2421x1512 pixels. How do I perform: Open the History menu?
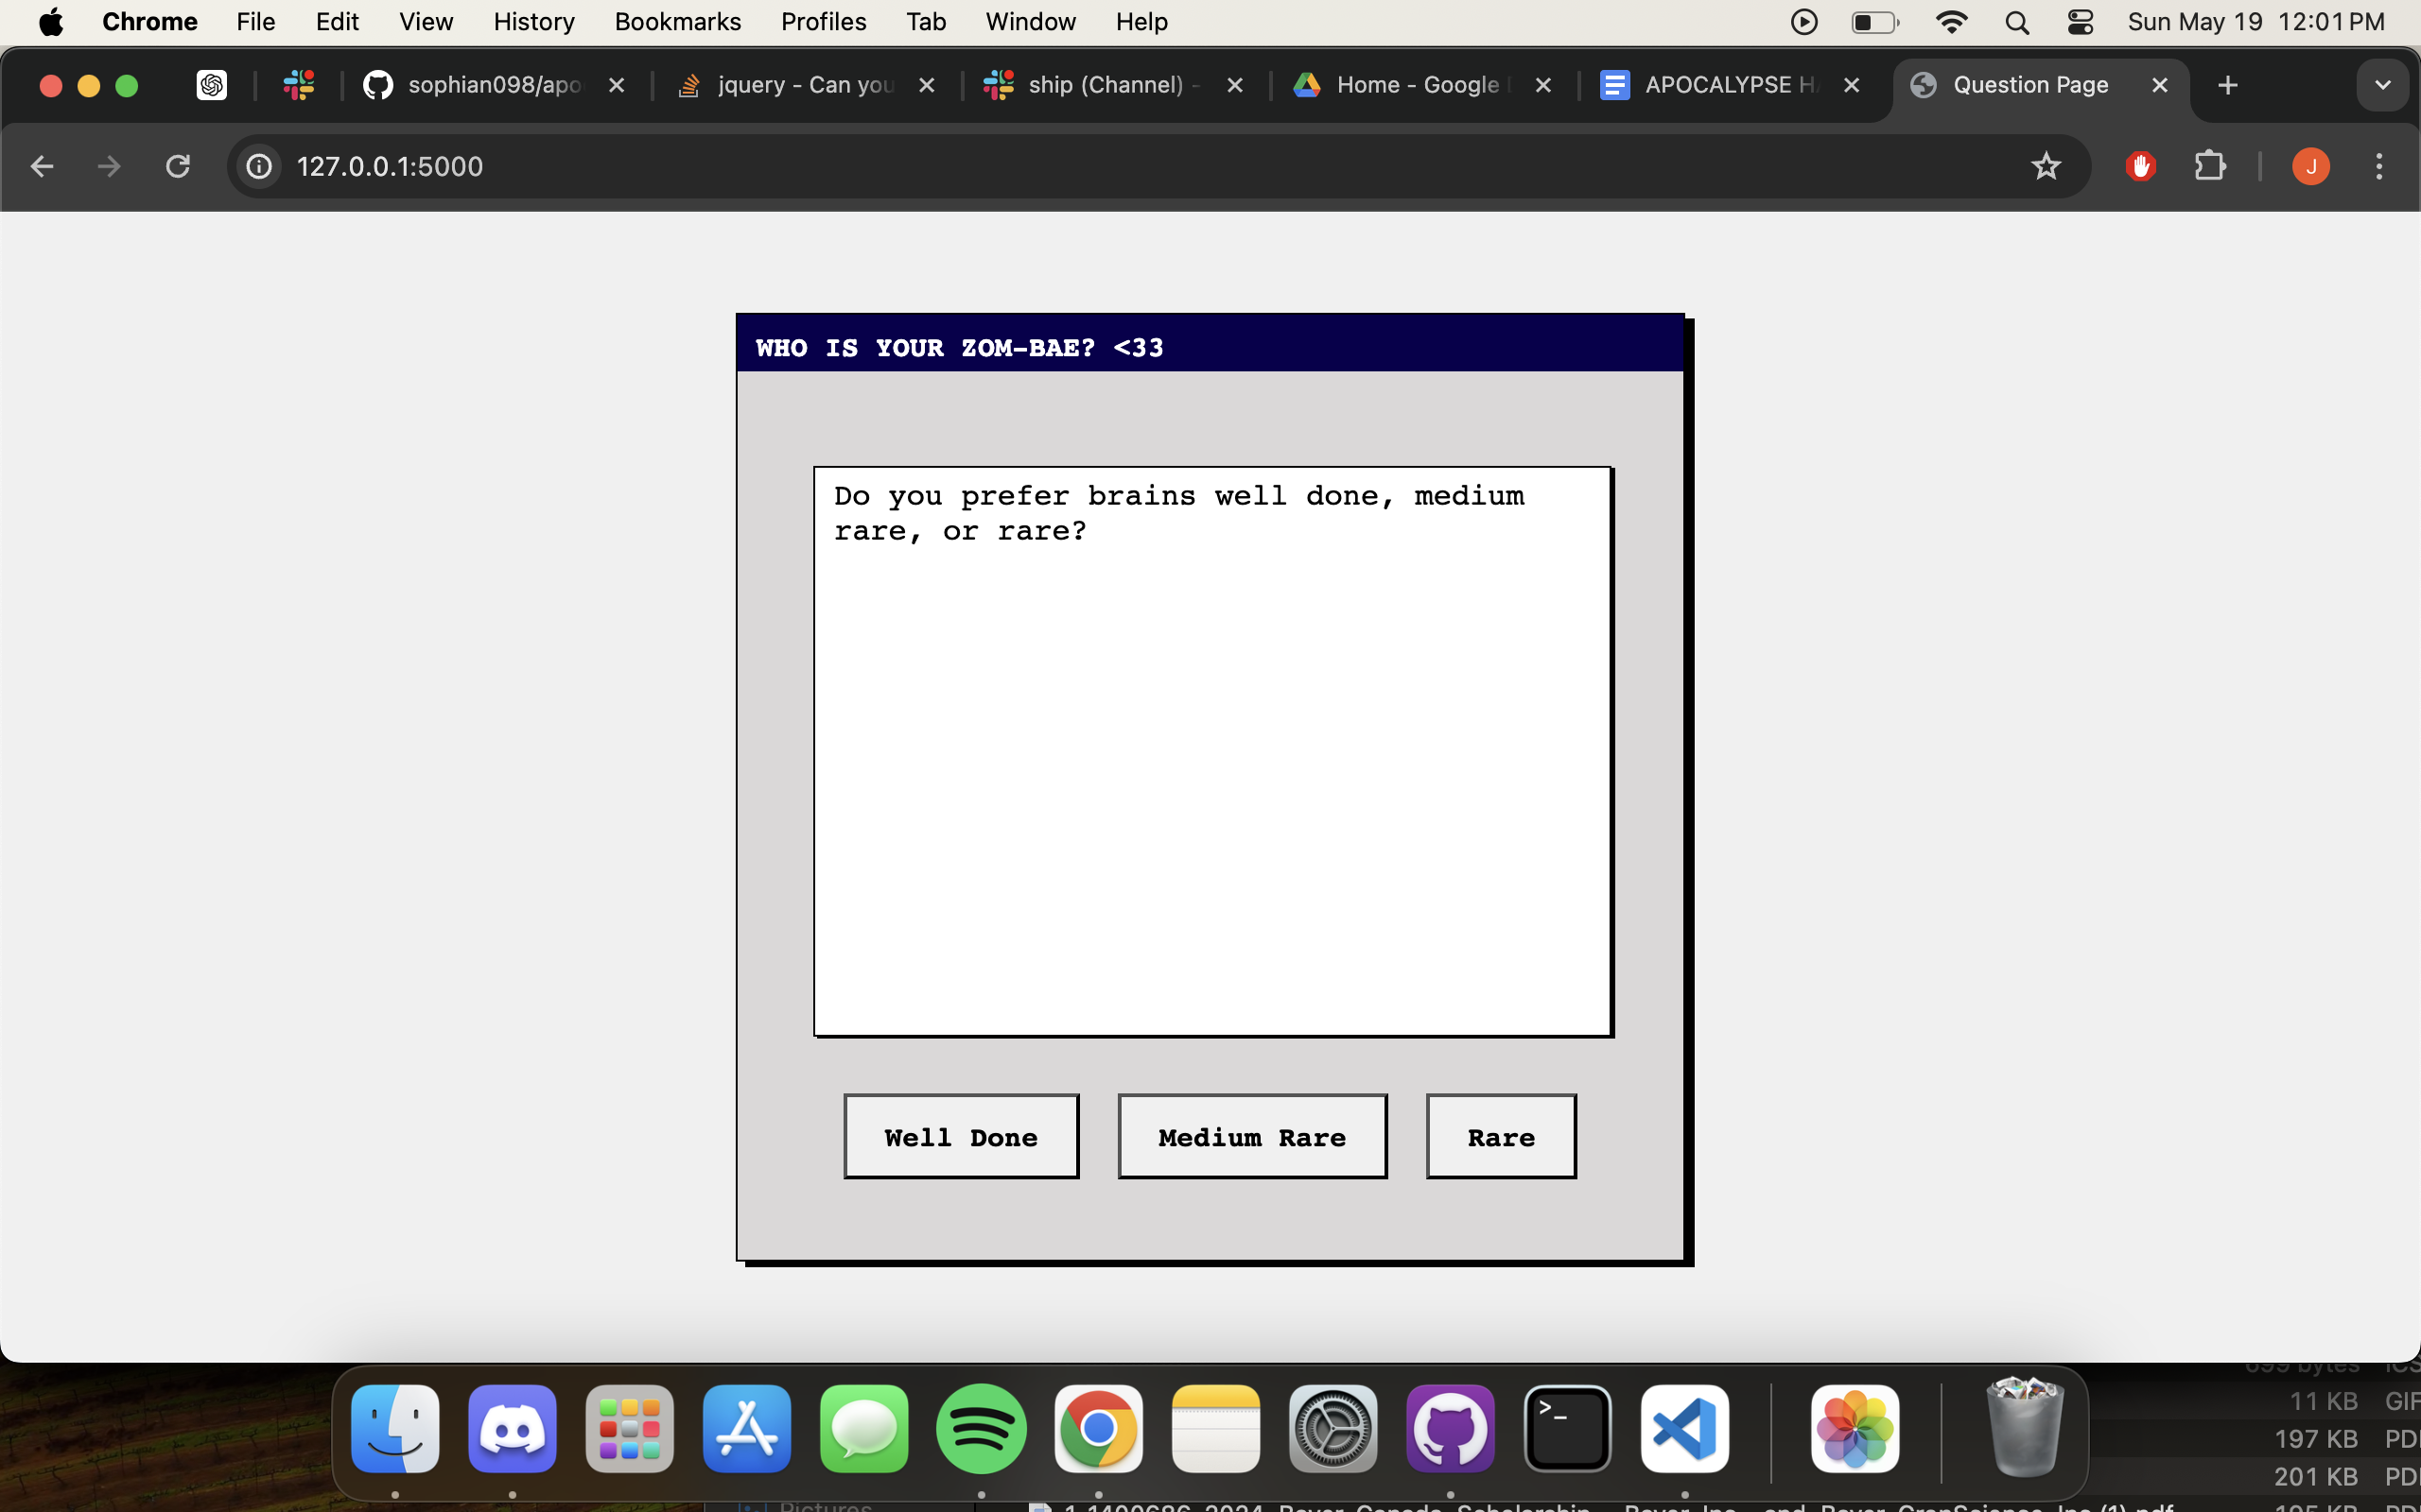click(x=533, y=22)
